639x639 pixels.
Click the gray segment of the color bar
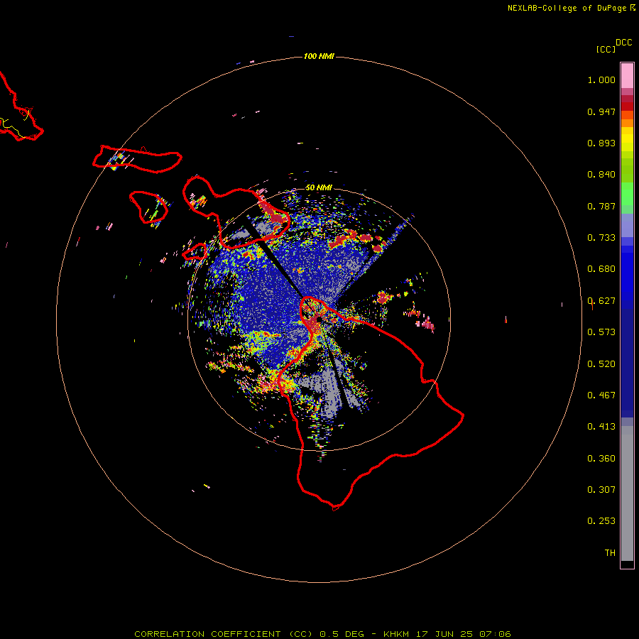[x=627, y=493]
